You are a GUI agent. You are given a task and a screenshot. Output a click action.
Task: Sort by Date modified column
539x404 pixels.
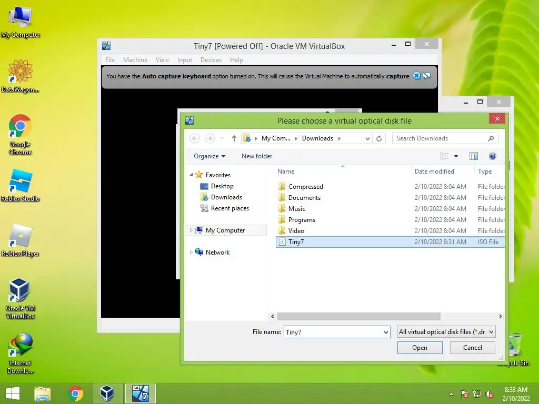(x=442, y=171)
